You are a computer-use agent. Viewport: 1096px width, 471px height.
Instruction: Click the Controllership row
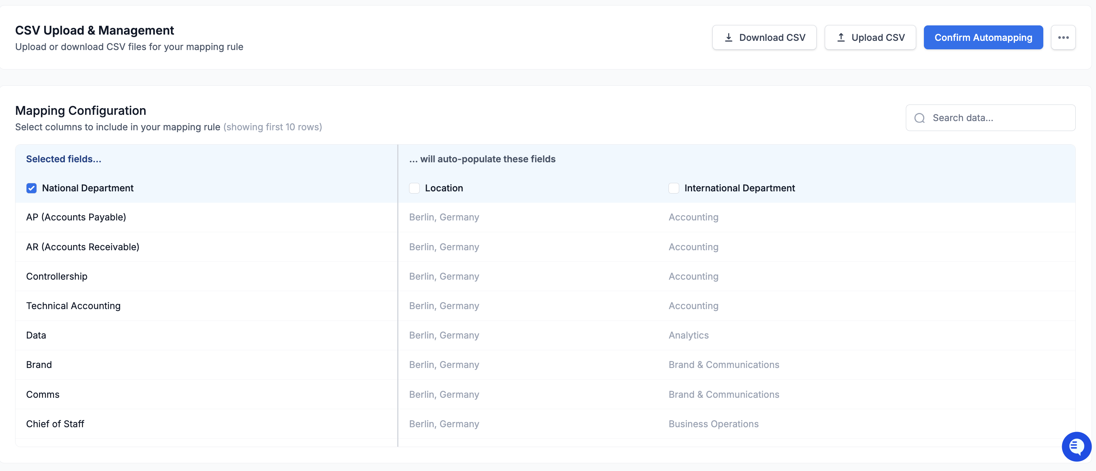(x=57, y=276)
